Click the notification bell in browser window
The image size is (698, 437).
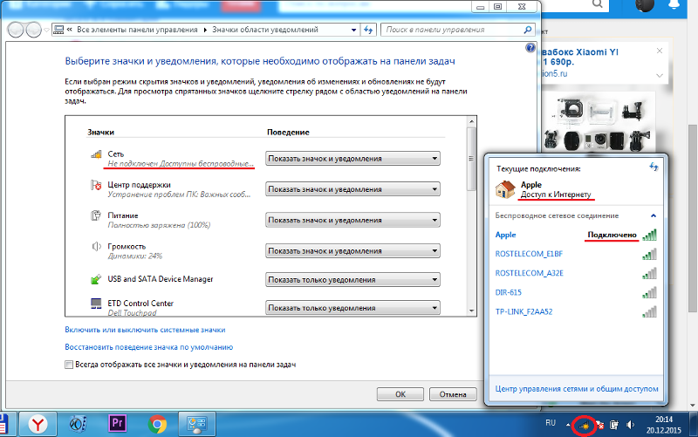(x=674, y=4)
